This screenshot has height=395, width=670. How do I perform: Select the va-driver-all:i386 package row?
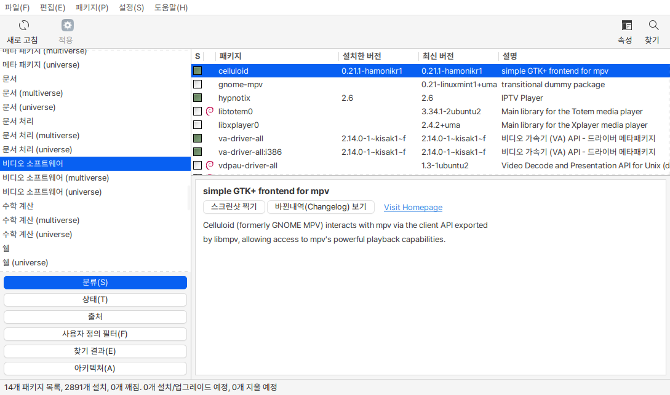click(430, 152)
